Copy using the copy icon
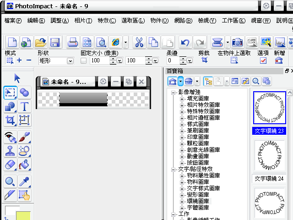Screen dimensions: 293x220 [x=153, y=42]
